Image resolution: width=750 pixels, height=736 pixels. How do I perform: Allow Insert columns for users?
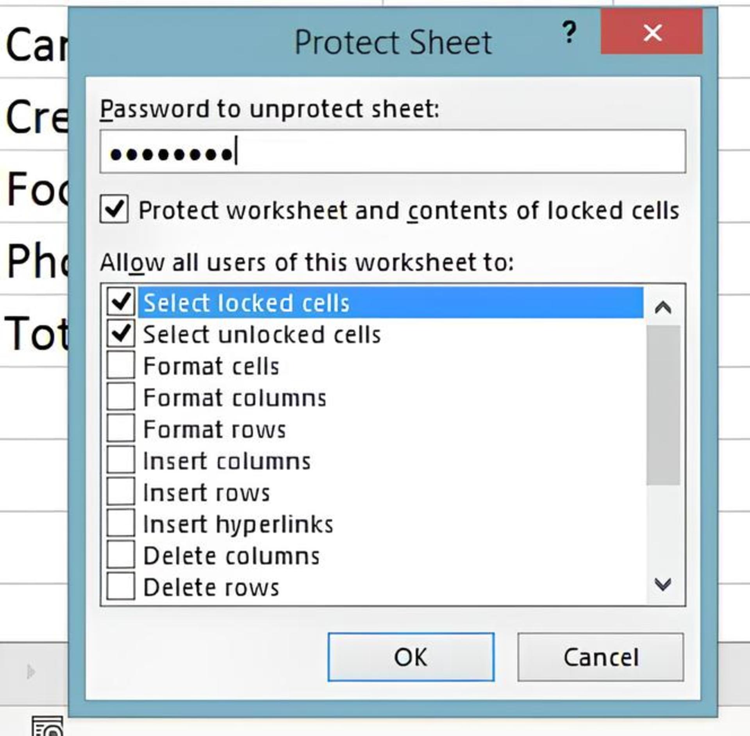tap(121, 460)
